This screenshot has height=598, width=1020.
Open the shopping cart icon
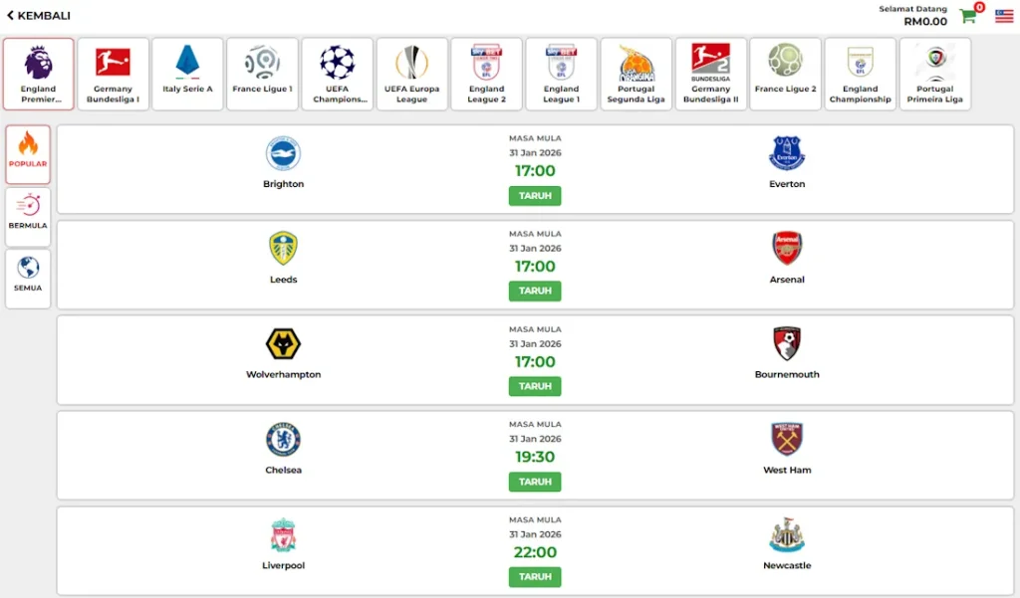[x=968, y=16]
